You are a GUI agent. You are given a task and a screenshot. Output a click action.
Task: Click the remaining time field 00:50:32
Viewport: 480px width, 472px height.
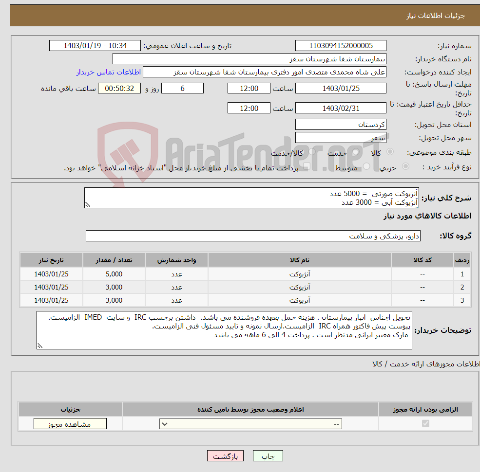(x=119, y=89)
